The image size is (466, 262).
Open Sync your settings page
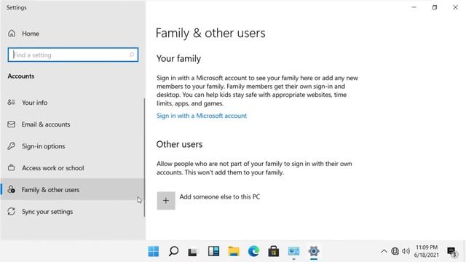click(73, 212)
